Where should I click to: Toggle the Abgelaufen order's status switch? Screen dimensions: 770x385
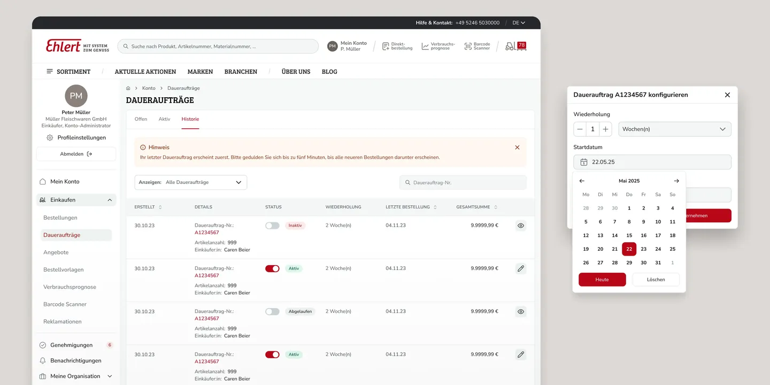pyautogui.click(x=272, y=311)
